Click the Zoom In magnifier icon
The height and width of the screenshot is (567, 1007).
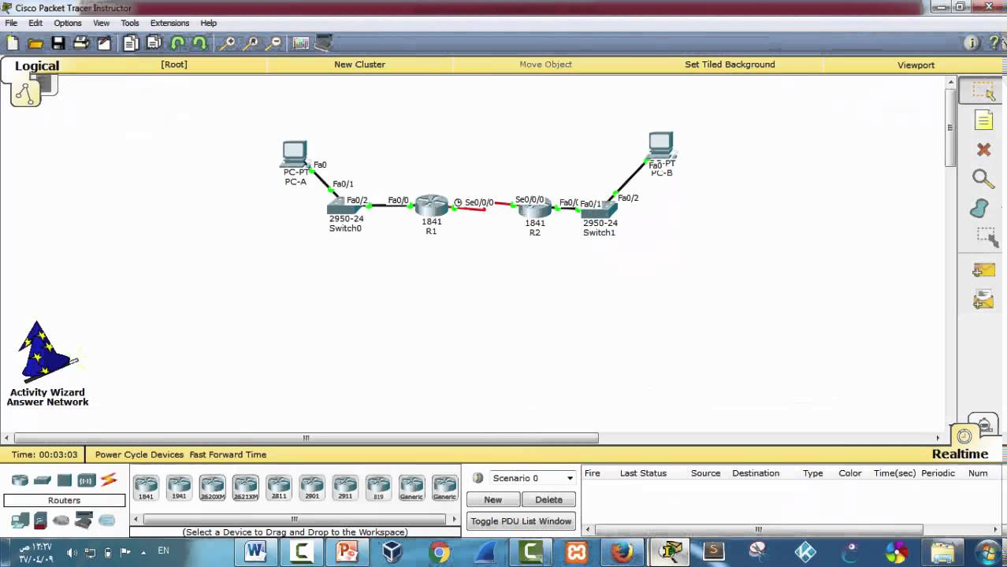tap(227, 43)
